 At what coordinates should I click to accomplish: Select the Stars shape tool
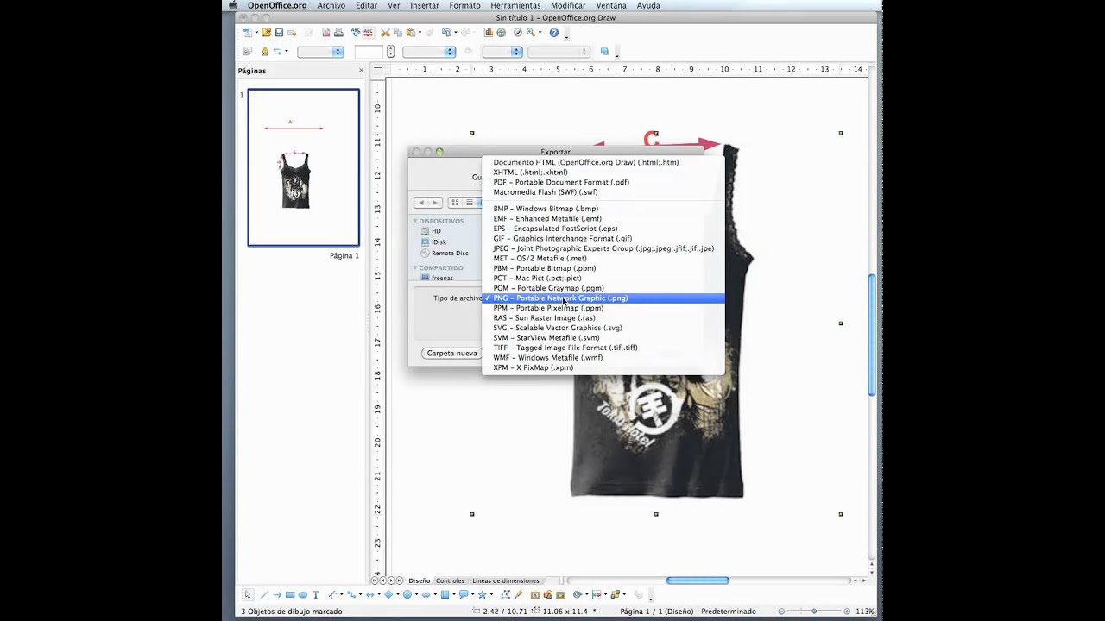click(482, 595)
